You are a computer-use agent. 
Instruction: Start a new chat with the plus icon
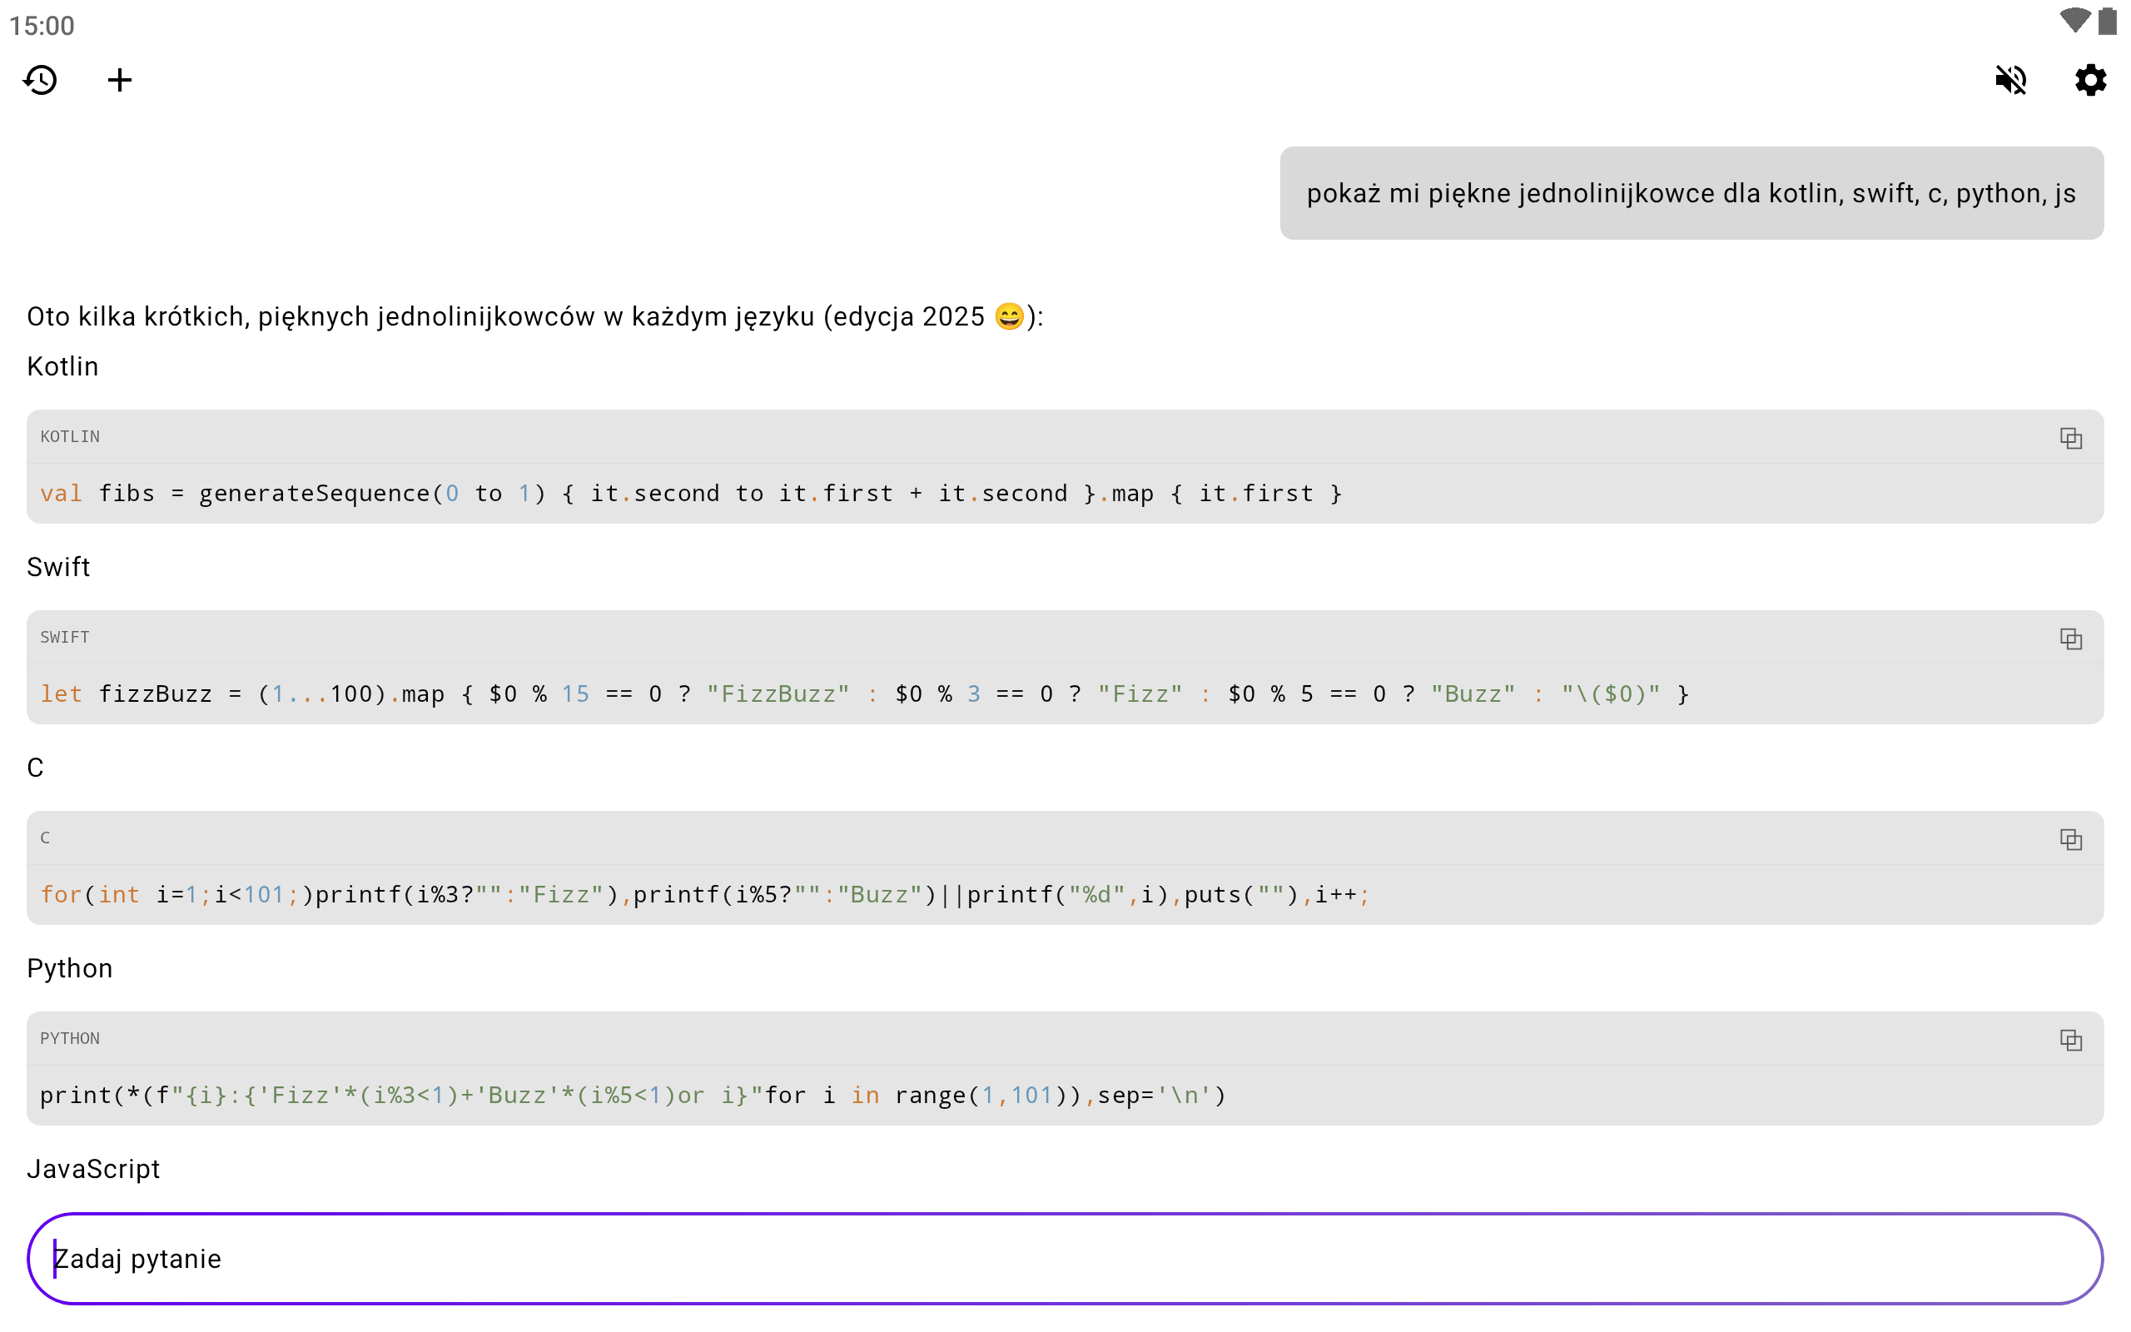(120, 80)
